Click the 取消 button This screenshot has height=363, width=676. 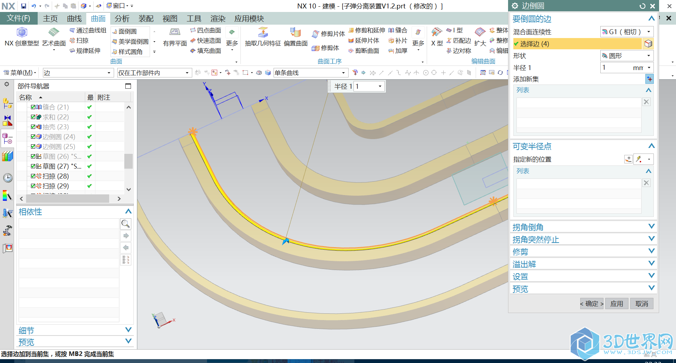tap(641, 303)
